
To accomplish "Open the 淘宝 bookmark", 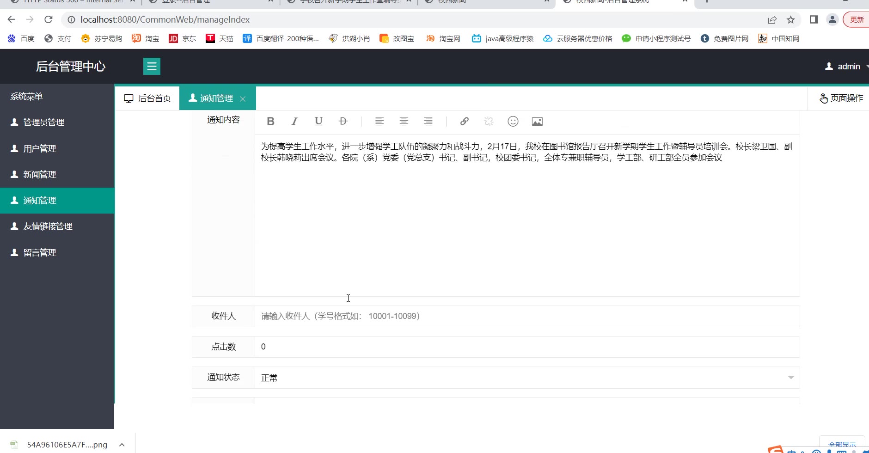I will (x=145, y=38).
